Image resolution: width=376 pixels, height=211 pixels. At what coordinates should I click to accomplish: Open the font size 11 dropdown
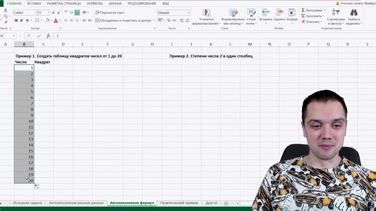(48, 12)
